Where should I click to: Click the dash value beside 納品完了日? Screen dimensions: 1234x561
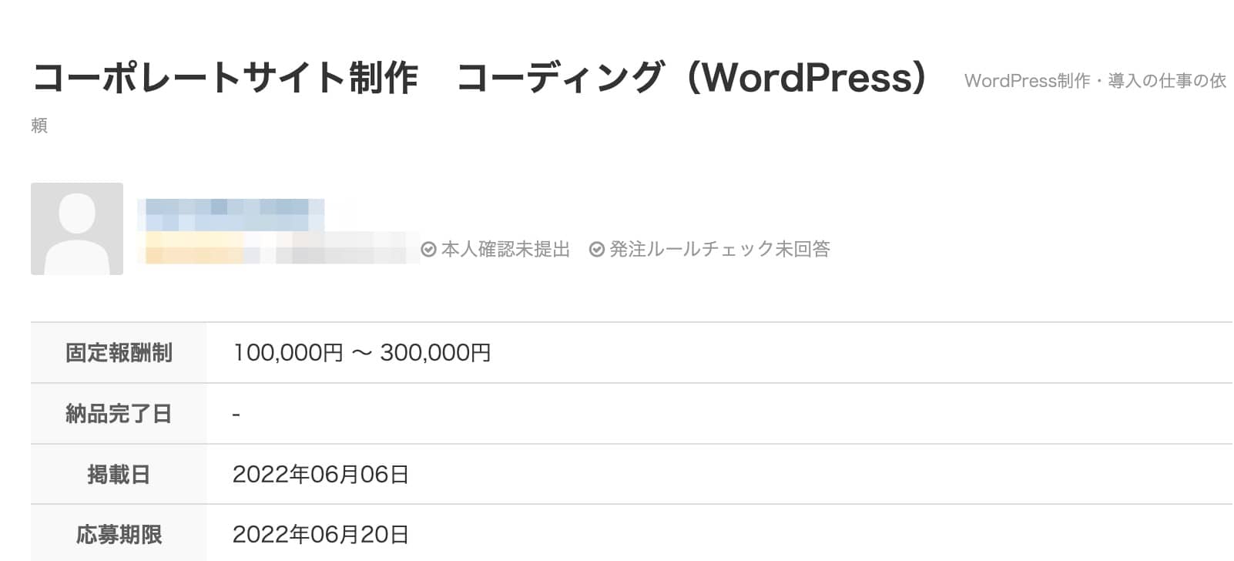coord(236,415)
